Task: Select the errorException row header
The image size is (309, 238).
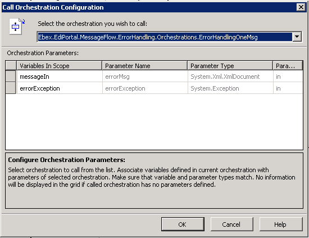Action: tap(11, 88)
